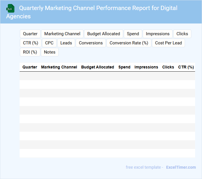
Task: Click the first empty table row
Action: pos(107,76)
